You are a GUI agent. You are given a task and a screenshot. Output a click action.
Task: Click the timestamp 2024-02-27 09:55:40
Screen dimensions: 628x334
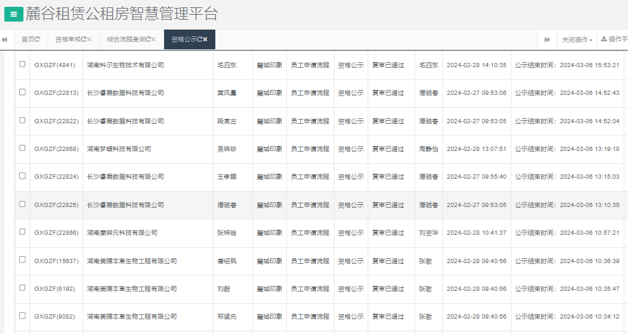pyautogui.click(x=477, y=177)
